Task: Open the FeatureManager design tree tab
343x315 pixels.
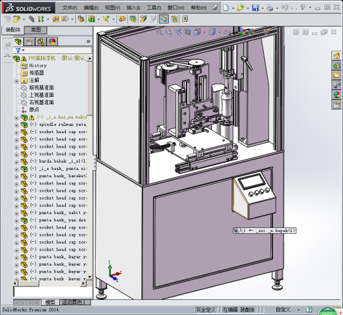Action: (x=18, y=42)
